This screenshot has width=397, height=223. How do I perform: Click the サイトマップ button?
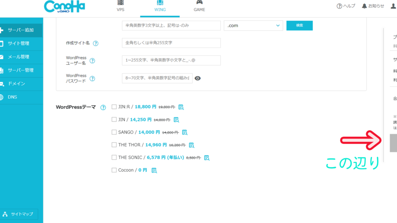pos(19,214)
